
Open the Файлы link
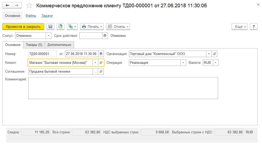[x=31, y=16]
